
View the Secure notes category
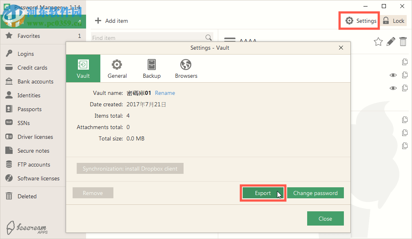tap(33, 150)
